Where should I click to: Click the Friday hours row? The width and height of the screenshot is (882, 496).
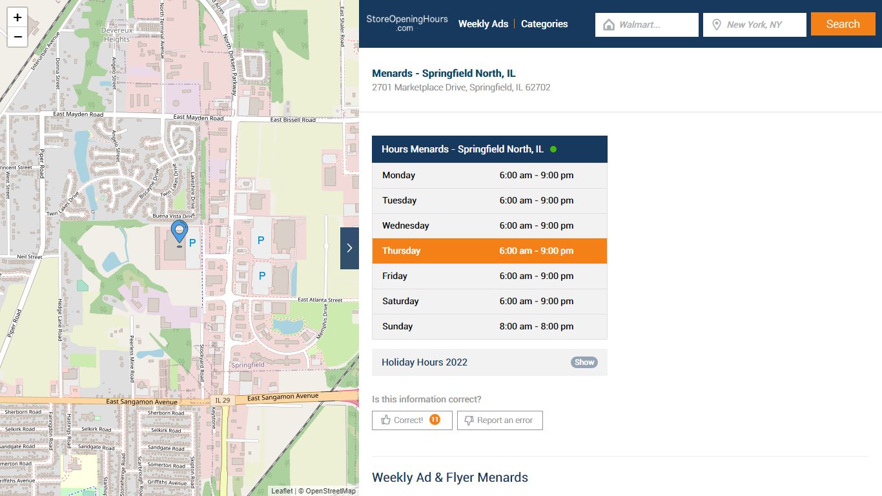(x=489, y=276)
